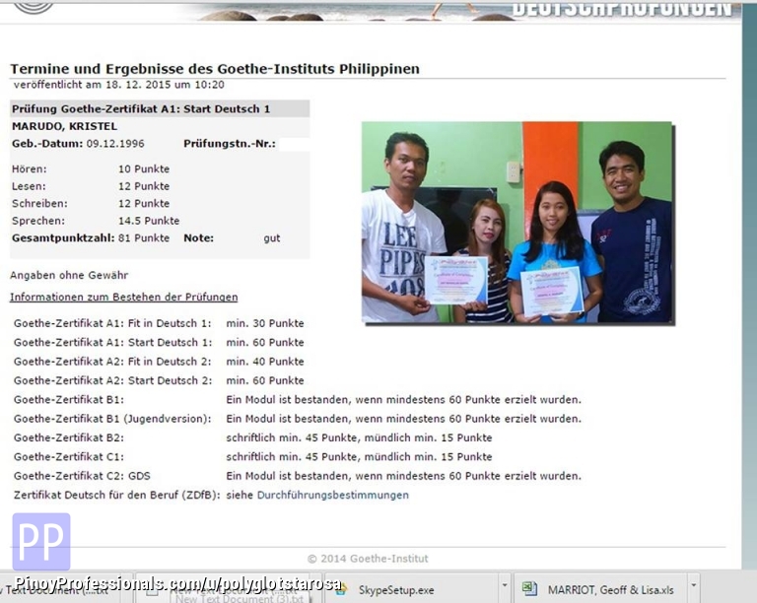
Task: Click the Goethe-Zertifikat C1: label
Action: pyautogui.click(x=69, y=457)
